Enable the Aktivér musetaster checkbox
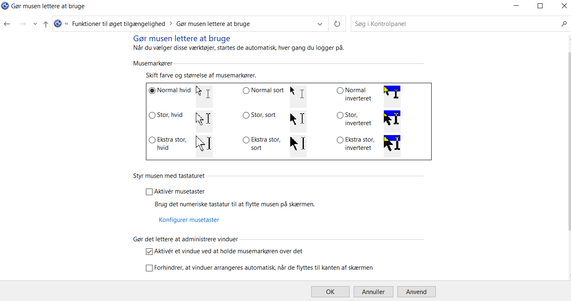571x301 pixels. pyautogui.click(x=149, y=191)
